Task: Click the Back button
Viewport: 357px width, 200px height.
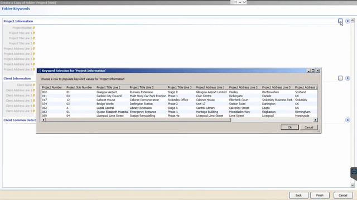Action: 298,195
